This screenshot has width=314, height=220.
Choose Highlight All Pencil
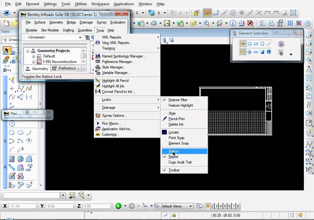(x=127, y=81)
